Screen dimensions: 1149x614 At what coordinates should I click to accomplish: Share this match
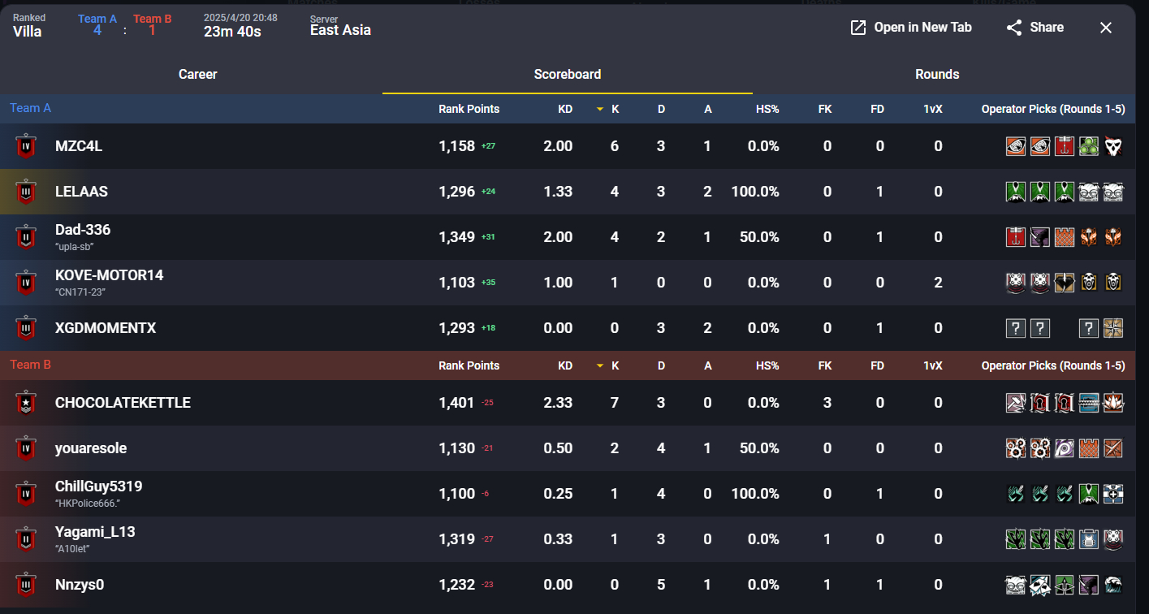[1035, 28]
